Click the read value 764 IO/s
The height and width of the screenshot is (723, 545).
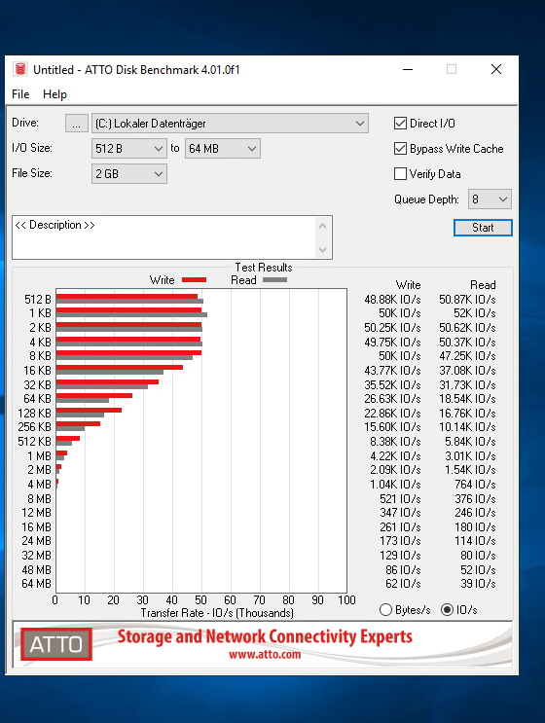tap(475, 485)
